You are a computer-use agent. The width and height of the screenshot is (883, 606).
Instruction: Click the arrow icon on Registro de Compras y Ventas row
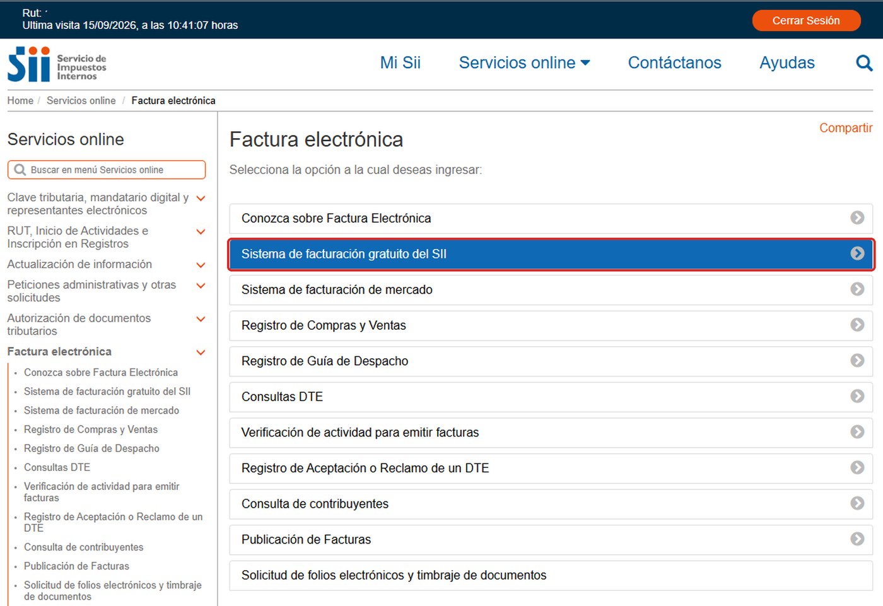857,325
